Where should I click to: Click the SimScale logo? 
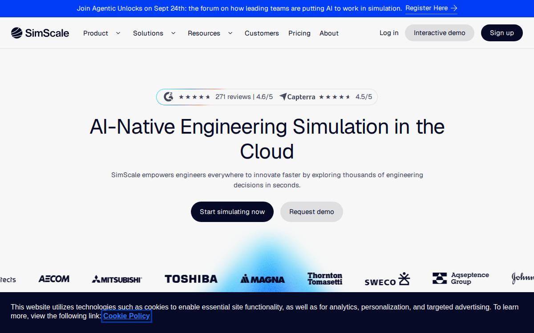[40, 33]
